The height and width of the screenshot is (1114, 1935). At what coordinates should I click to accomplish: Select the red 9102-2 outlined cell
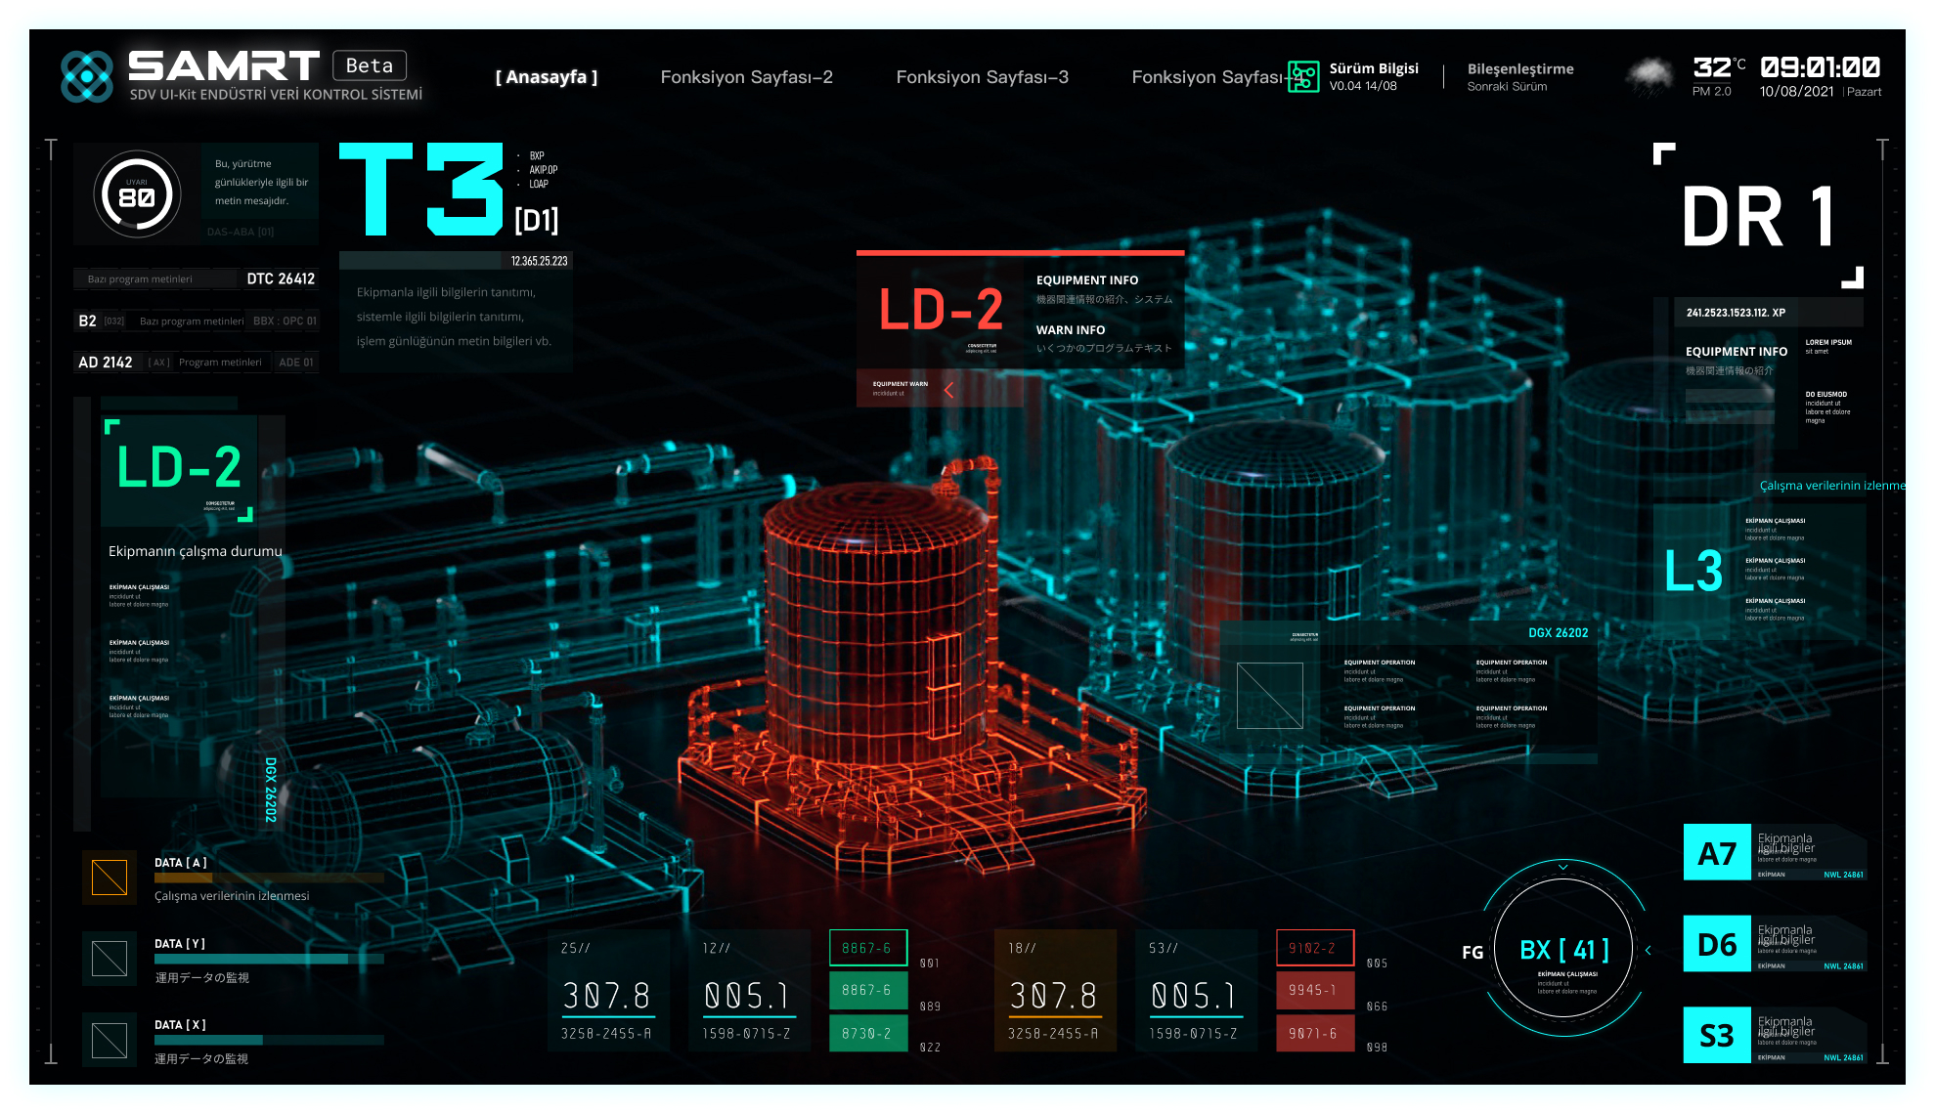[x=1314, y=948]
